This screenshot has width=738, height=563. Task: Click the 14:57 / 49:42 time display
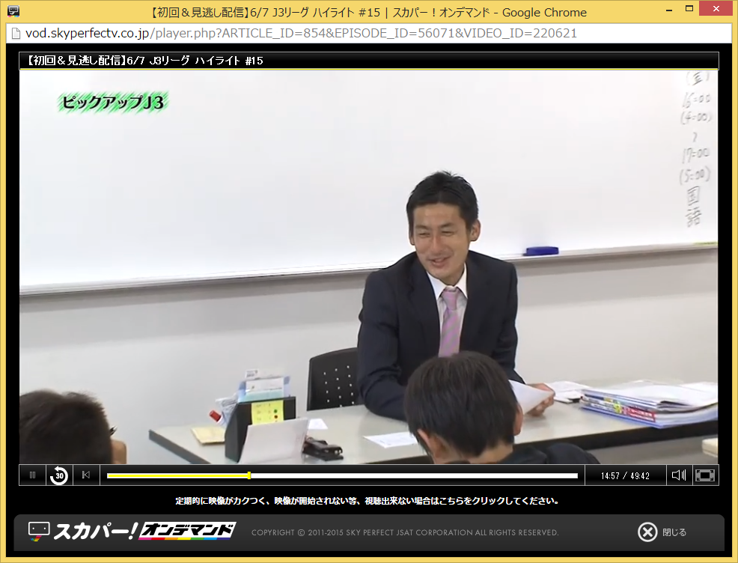tap(624, 475)
